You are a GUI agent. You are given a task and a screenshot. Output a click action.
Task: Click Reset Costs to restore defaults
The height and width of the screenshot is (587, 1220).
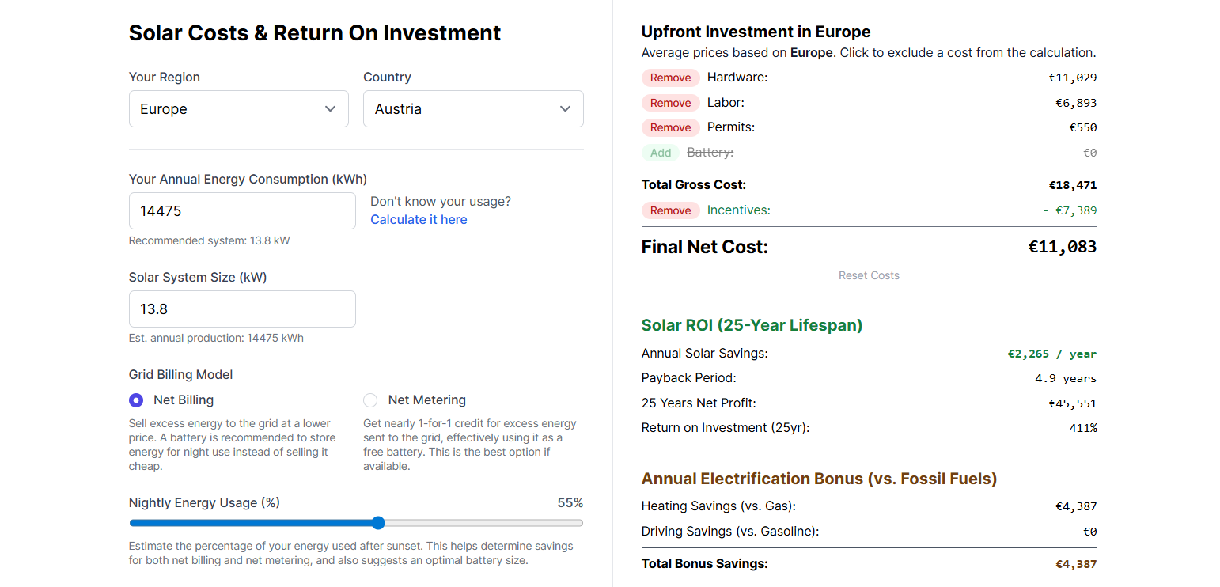tap(868, 275)
